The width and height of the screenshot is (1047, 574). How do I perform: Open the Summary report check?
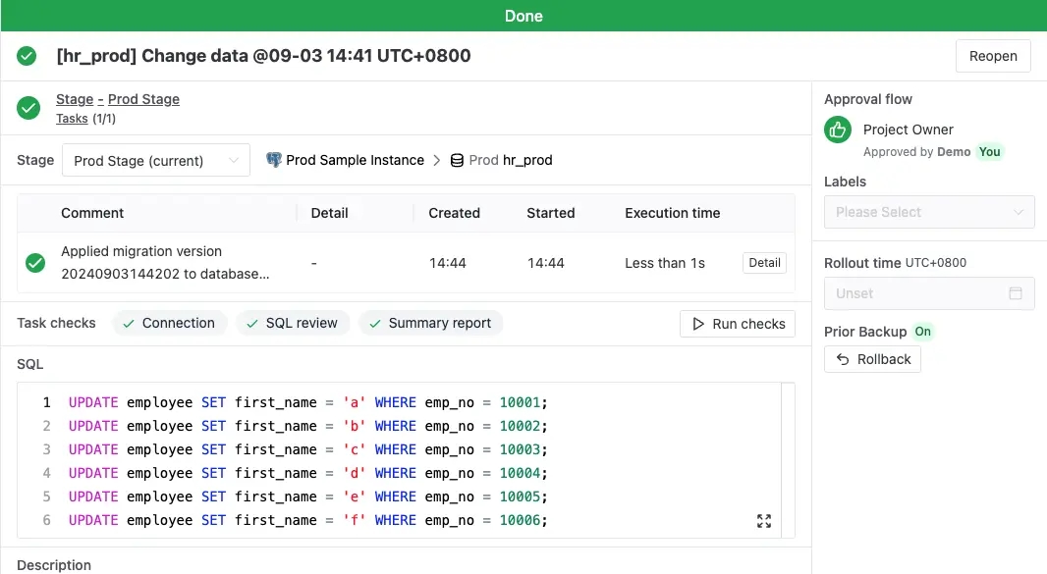[431, 323]
